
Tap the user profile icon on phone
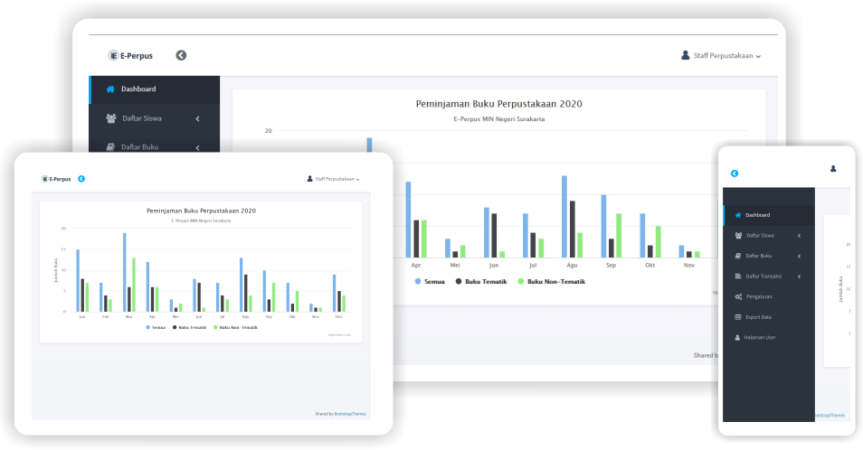click(x=833, y=168)
